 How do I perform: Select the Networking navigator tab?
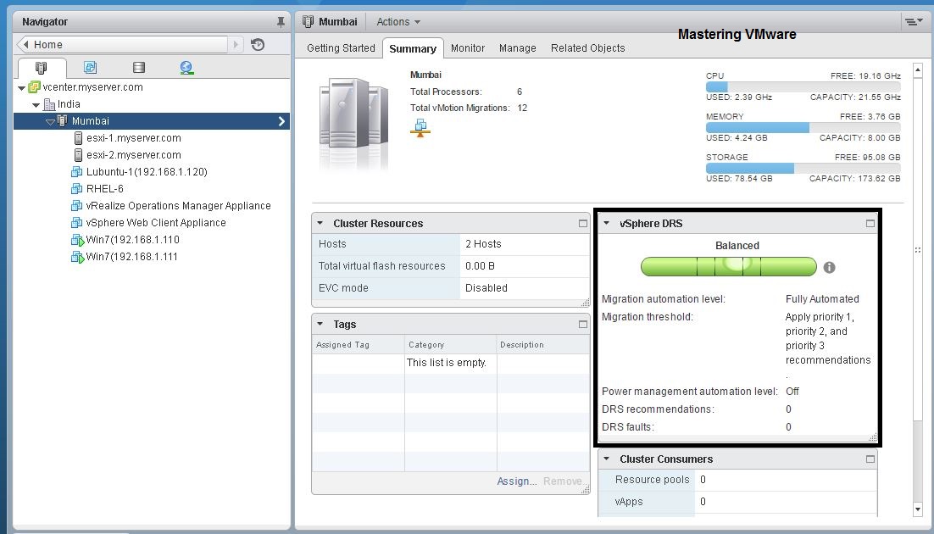pos(186,67)
